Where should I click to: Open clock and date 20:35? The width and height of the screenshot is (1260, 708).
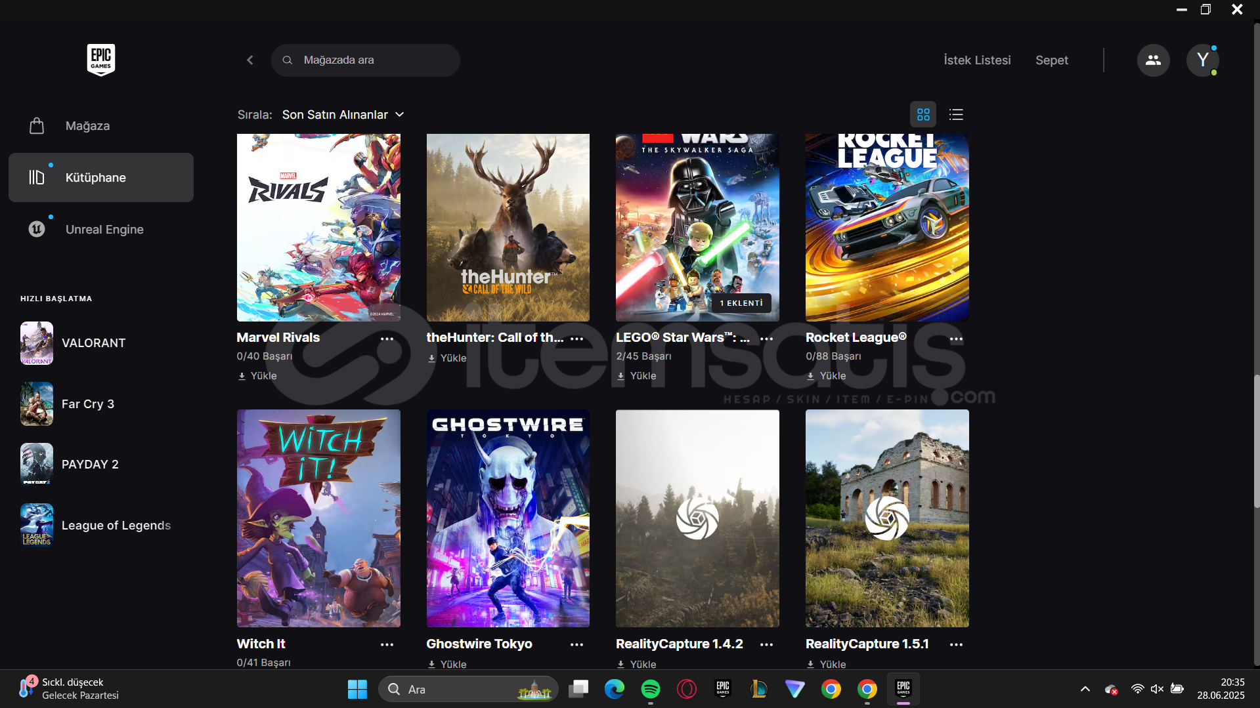tap(1221, 689)
